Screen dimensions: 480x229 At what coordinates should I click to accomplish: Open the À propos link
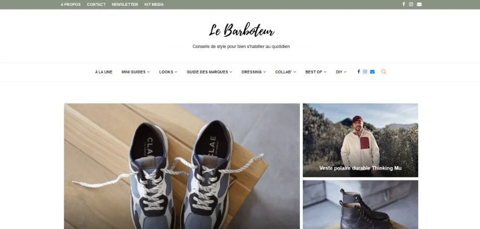pyautogui.click(x=71, y=4)
